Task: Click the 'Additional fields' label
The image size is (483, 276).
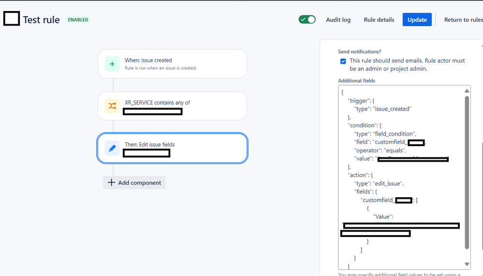Action: (x=356, y=81)
